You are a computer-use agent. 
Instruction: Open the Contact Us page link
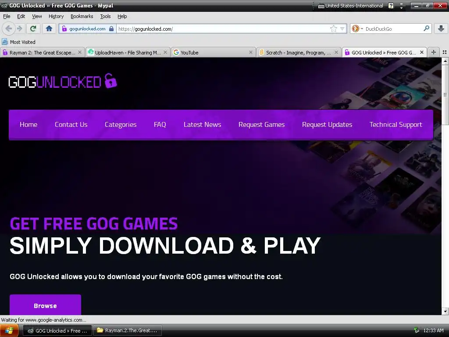coord(71,125)
